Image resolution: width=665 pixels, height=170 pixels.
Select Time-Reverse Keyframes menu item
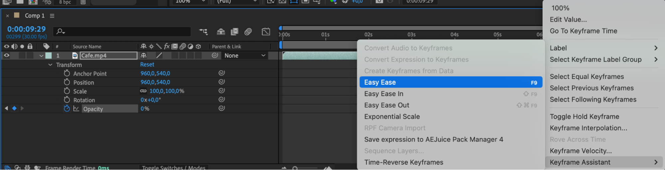point(404,162)
